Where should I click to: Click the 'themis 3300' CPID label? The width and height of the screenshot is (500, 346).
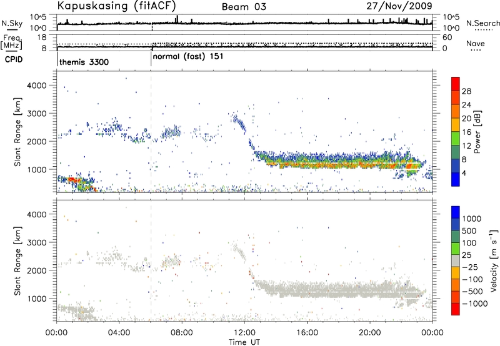pyautogui.click(x=84, y=62)
